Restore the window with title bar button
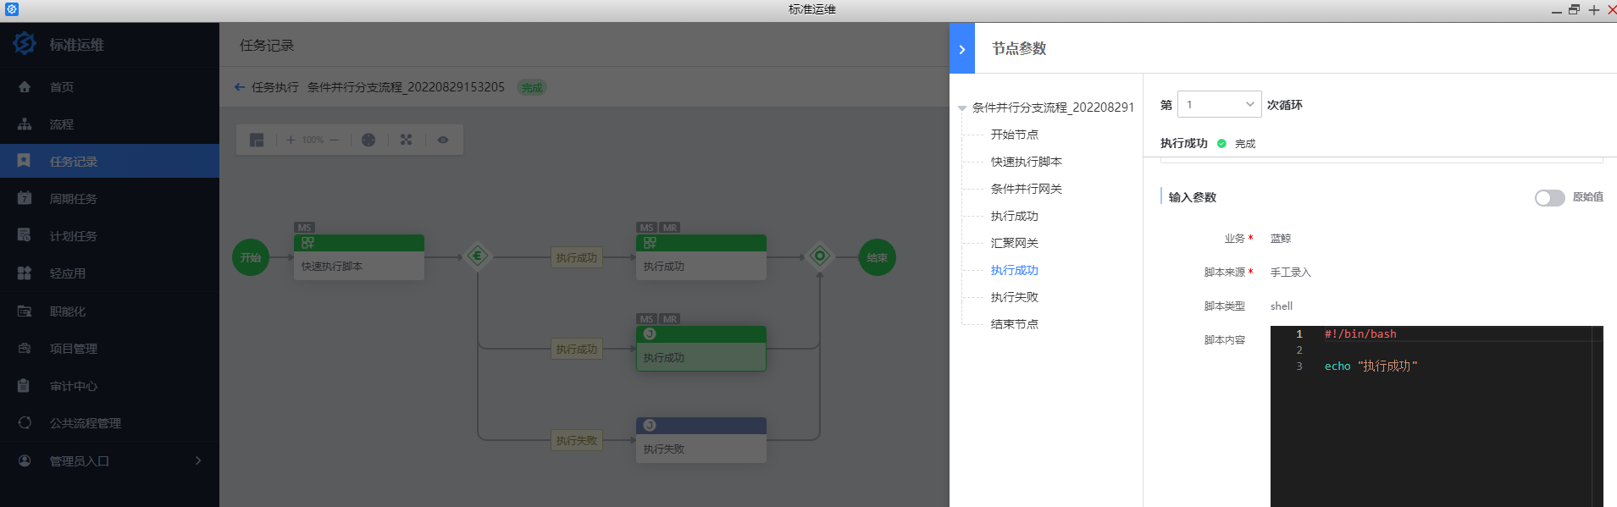This screenshot has height=507, width=1617. 1574,10
